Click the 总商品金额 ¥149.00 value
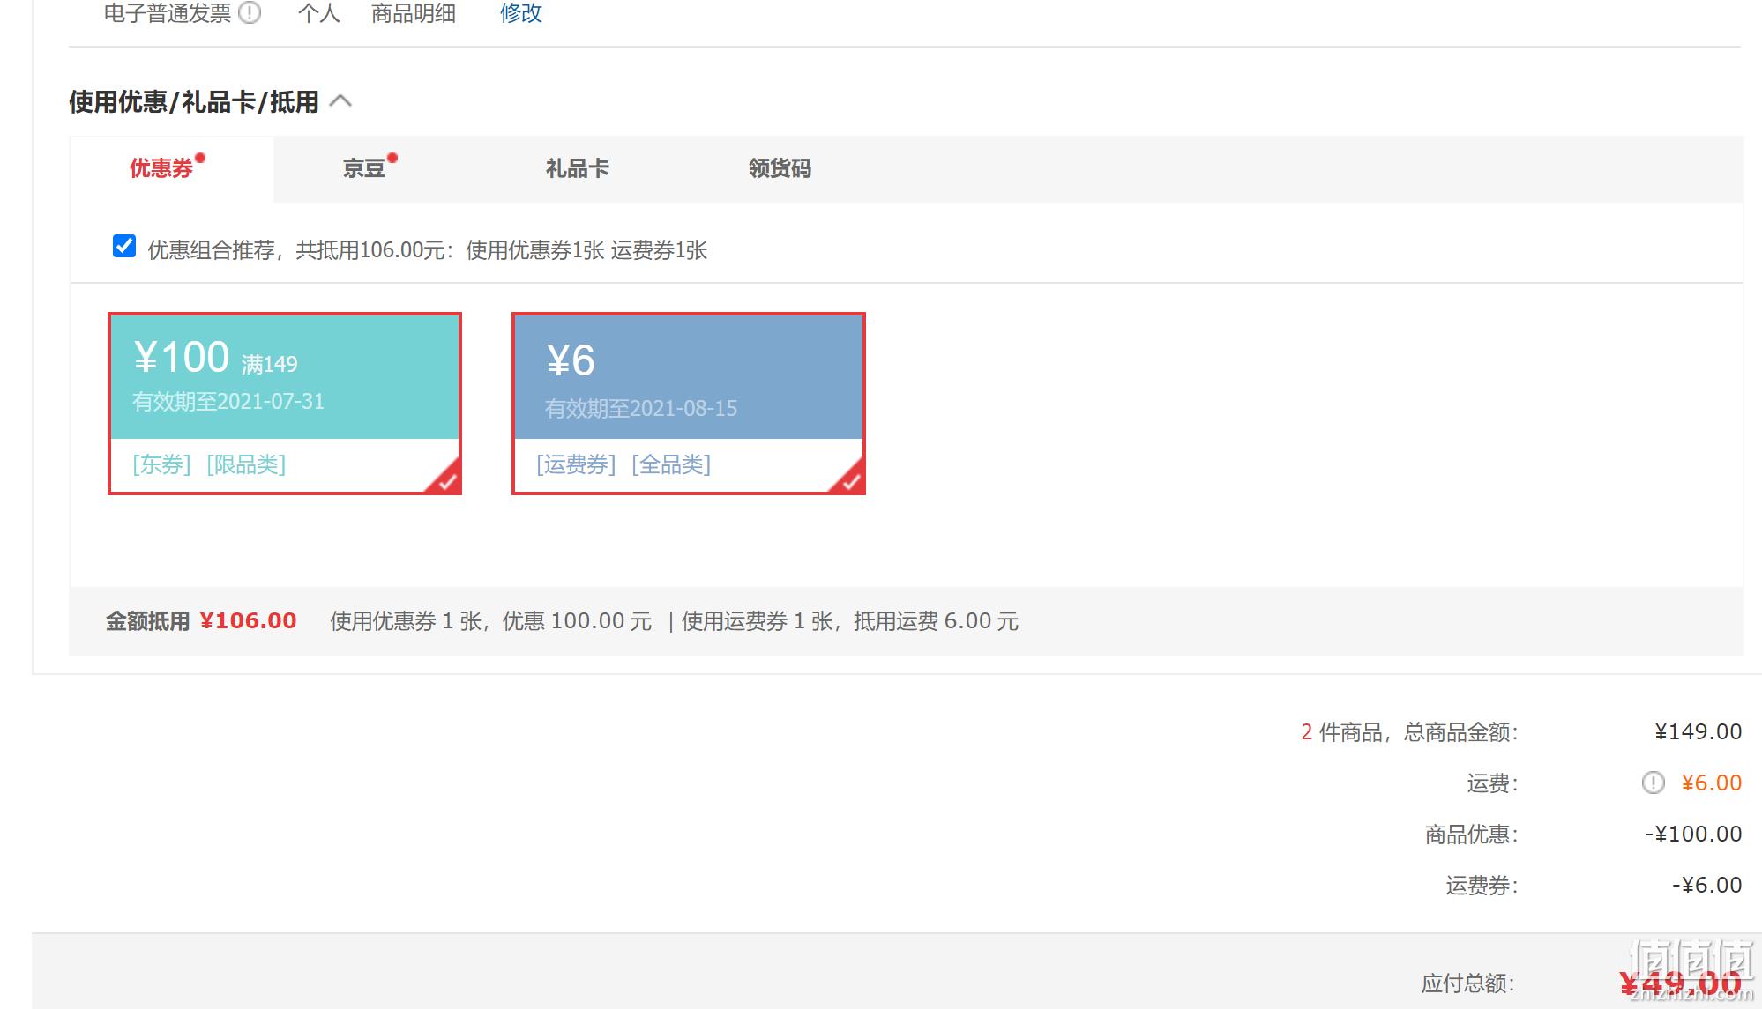 (x=1698, y=732)
